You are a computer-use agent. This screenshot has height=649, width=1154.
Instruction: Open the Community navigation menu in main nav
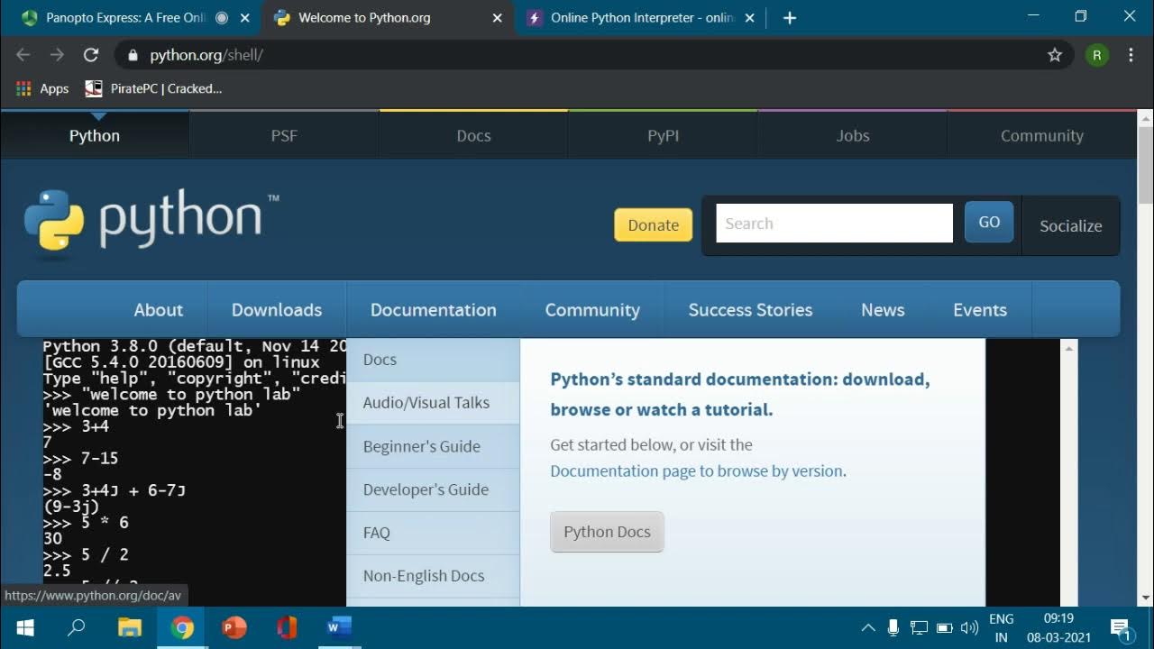[x=592, y=309]
